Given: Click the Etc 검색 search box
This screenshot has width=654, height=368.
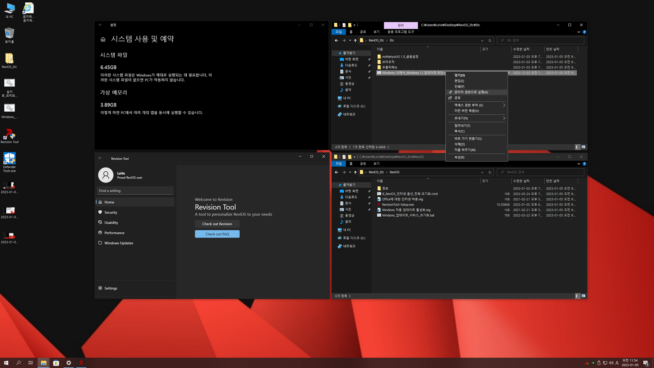Looking at the screenshot, I should [540, 40].
